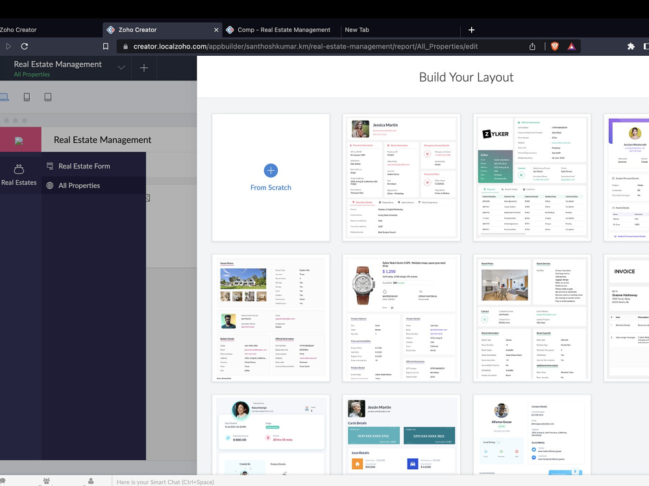Choose the Jessin Martin cards details layout
The image size is (649, 486).
point(402,435)
